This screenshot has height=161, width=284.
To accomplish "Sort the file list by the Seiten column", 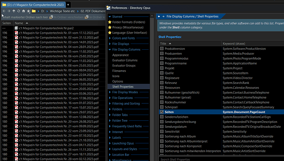I will pyautogui.click(x=7, y=23).
